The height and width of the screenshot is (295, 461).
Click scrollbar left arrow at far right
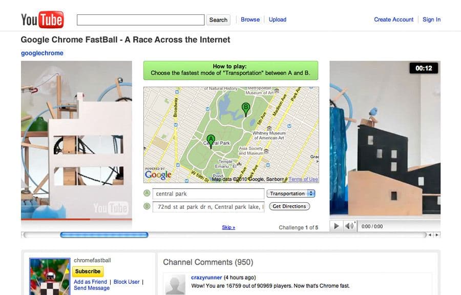430,235
